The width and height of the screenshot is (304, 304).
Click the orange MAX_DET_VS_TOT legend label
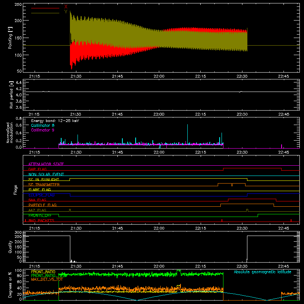(x=47, y=279)
